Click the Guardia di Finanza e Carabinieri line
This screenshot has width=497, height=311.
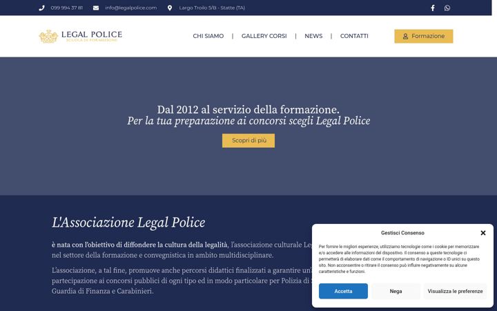pos(102,291)
